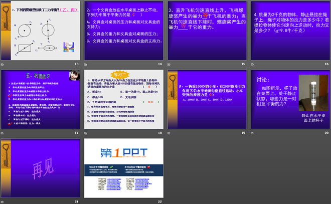
Task: Select slide 15 thumbnail about the helicopter
Action: tap(207, 31)
